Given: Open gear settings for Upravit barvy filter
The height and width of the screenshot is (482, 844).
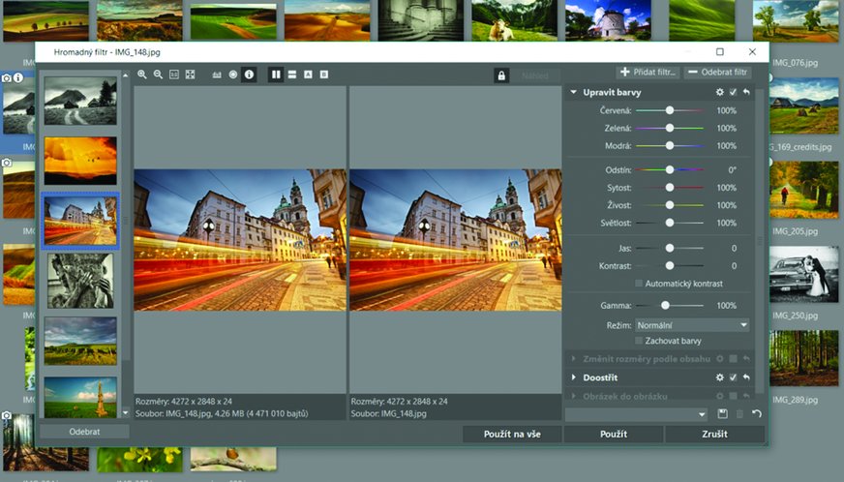Looking at the screenshot, I should coord(719,93).
